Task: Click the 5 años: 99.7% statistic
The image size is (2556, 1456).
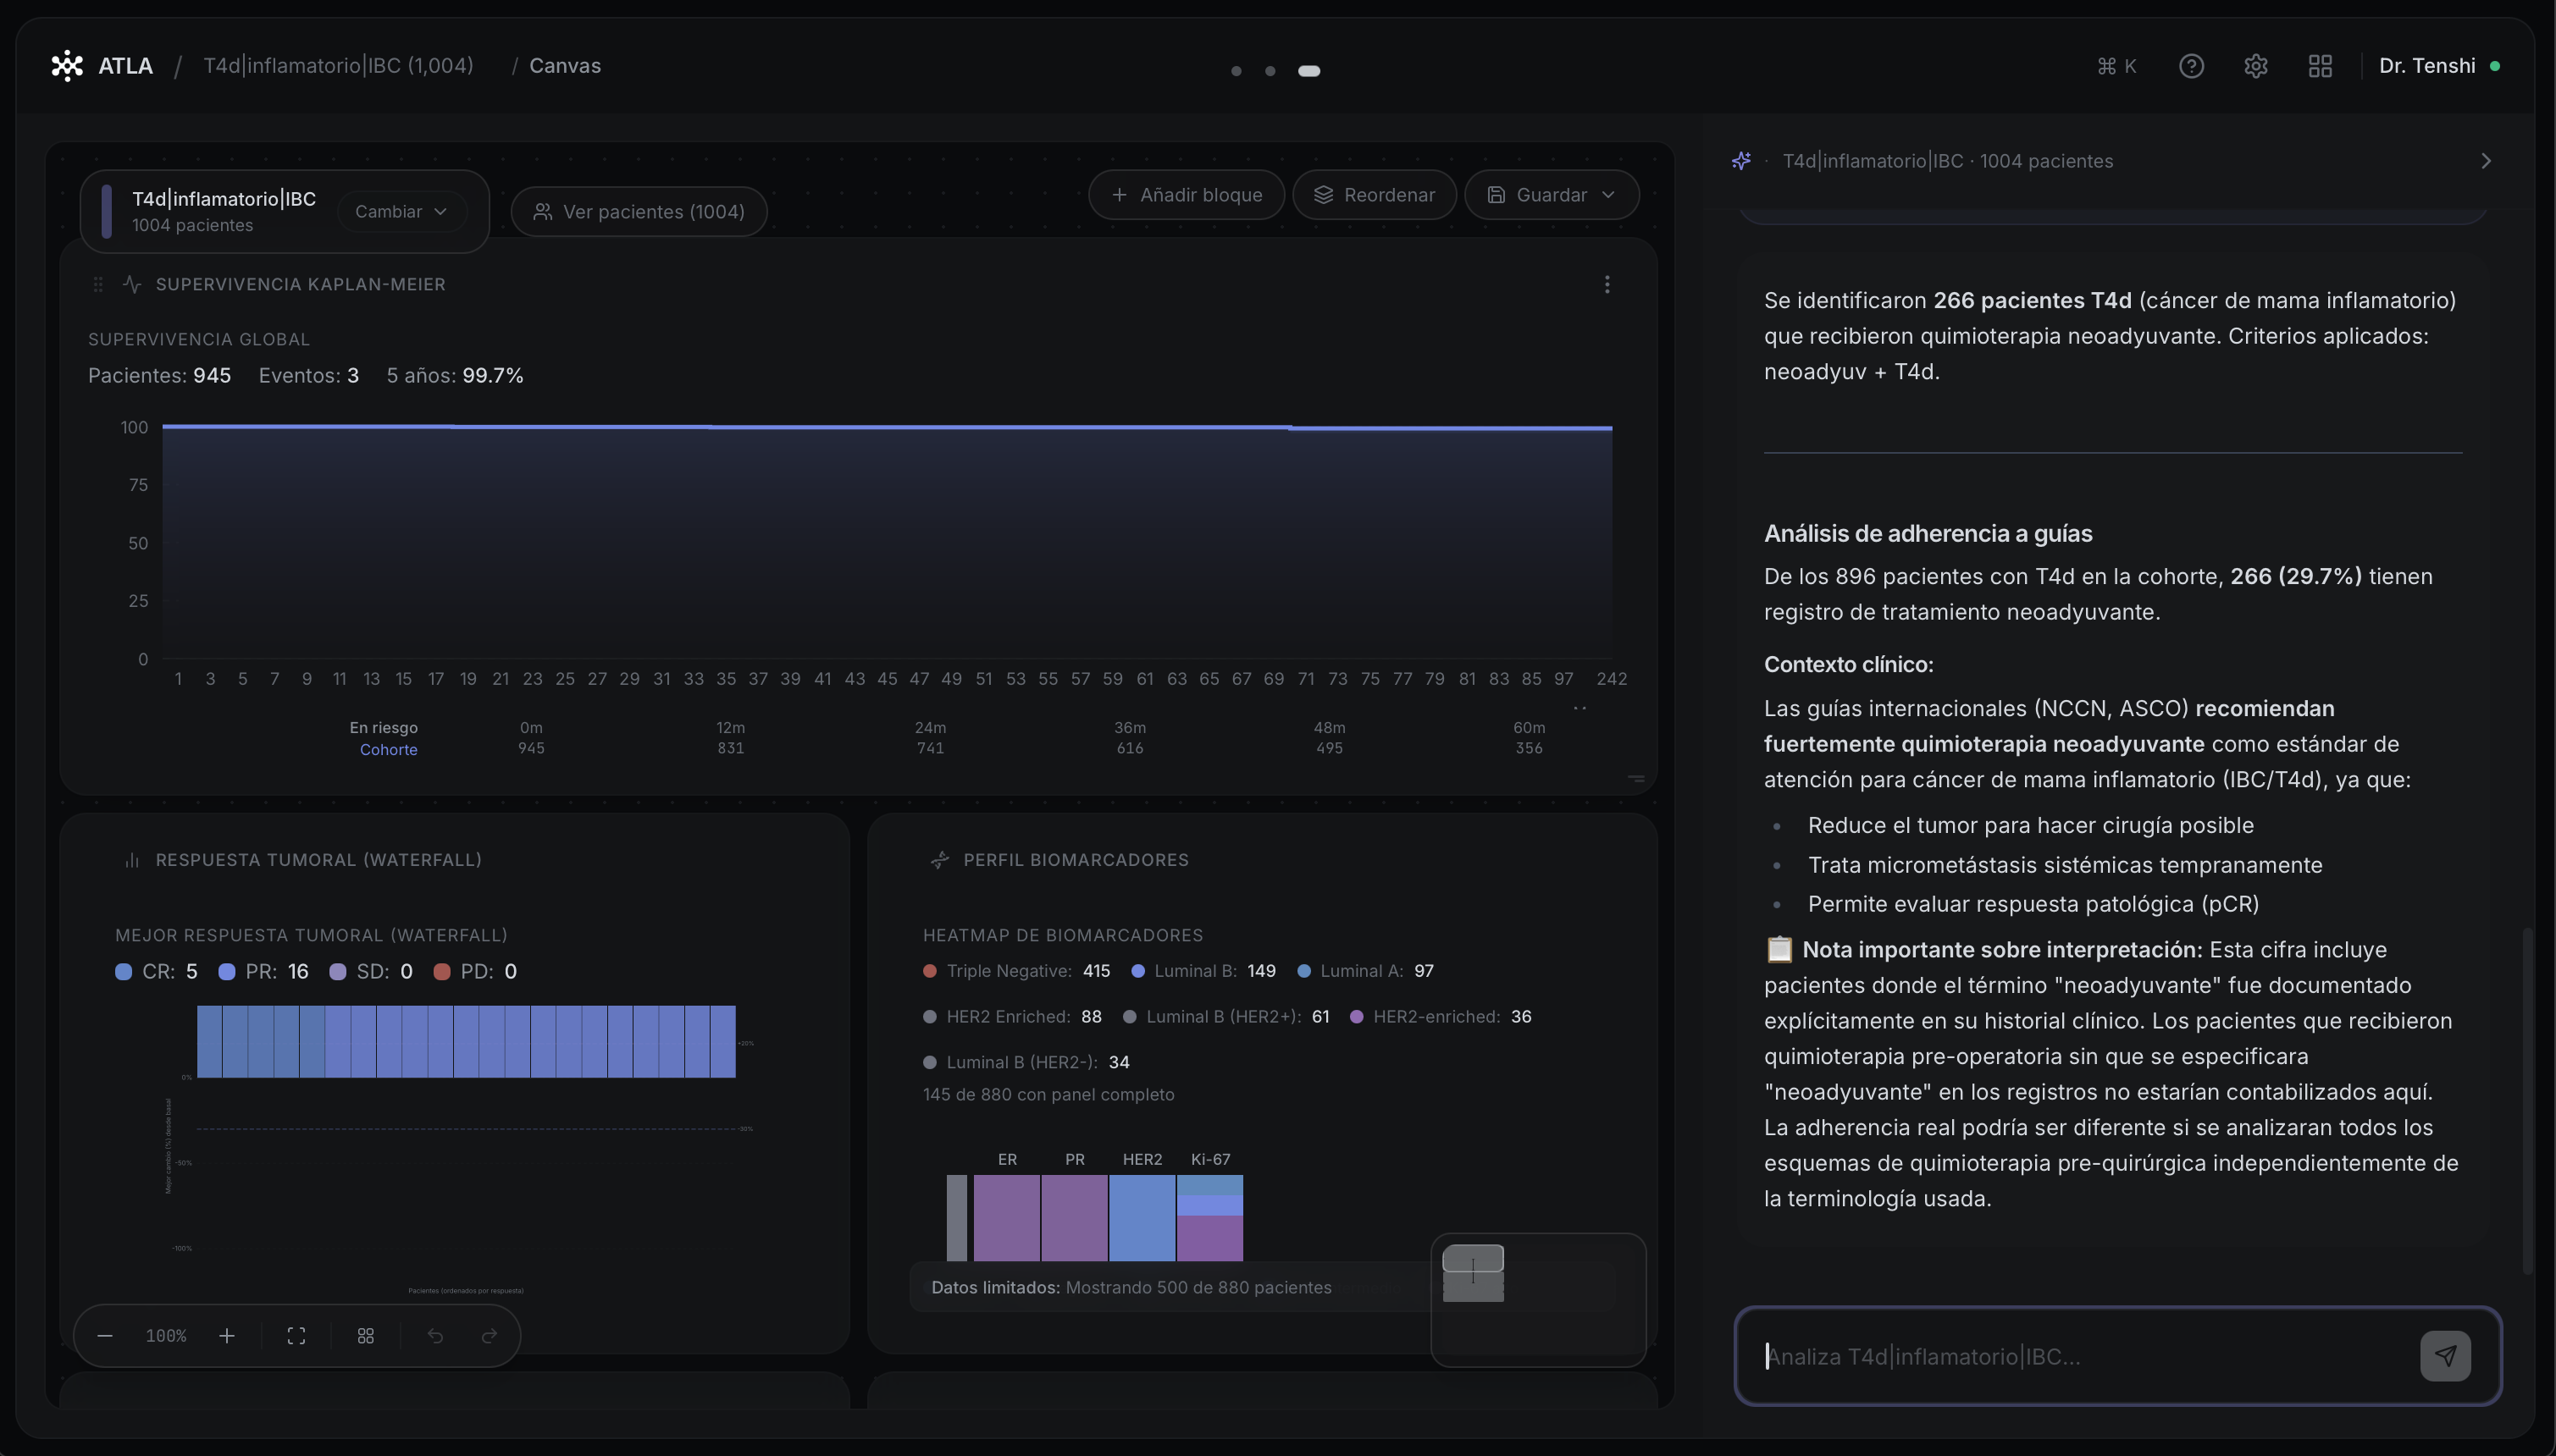Action: (x=455, y=376)
